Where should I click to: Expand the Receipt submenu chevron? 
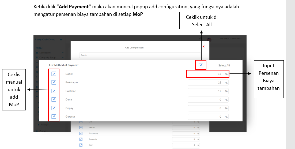[x=38, y=125]
